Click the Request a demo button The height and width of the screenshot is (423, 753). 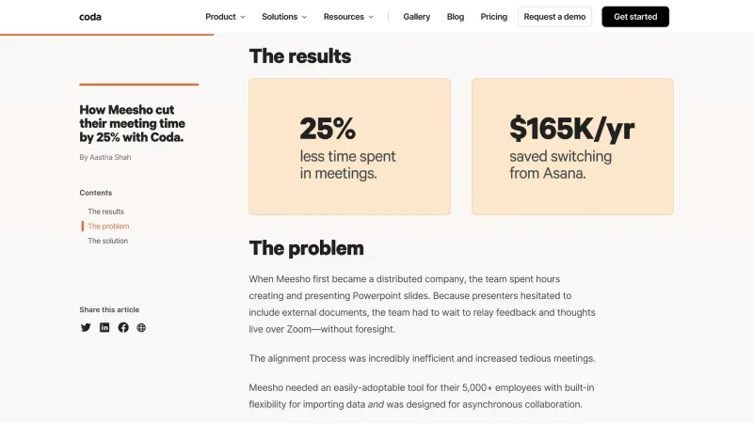(x=554, y=17)
